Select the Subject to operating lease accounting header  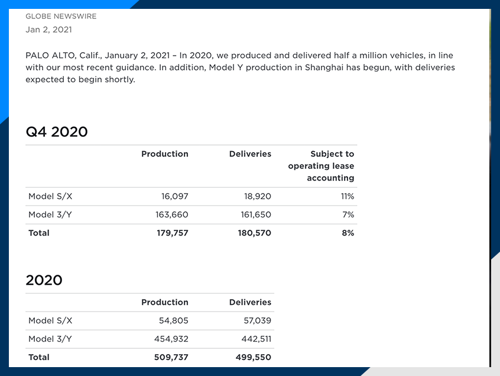pos(321,166)
